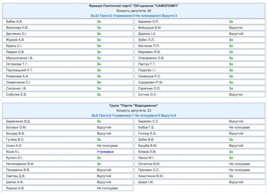The width and height of the screenshot is (267, 194).
Task: Select deputy Войціцька В.М.
Action: [x=150, y=28]
